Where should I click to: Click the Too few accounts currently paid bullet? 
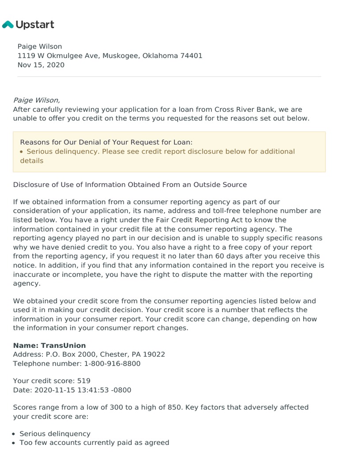point(94,442)
